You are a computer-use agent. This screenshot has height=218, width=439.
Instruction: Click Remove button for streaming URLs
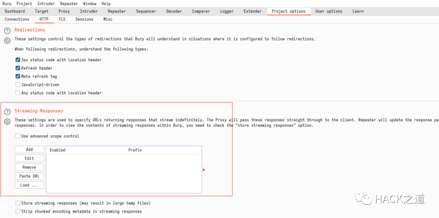pos(29,167)
